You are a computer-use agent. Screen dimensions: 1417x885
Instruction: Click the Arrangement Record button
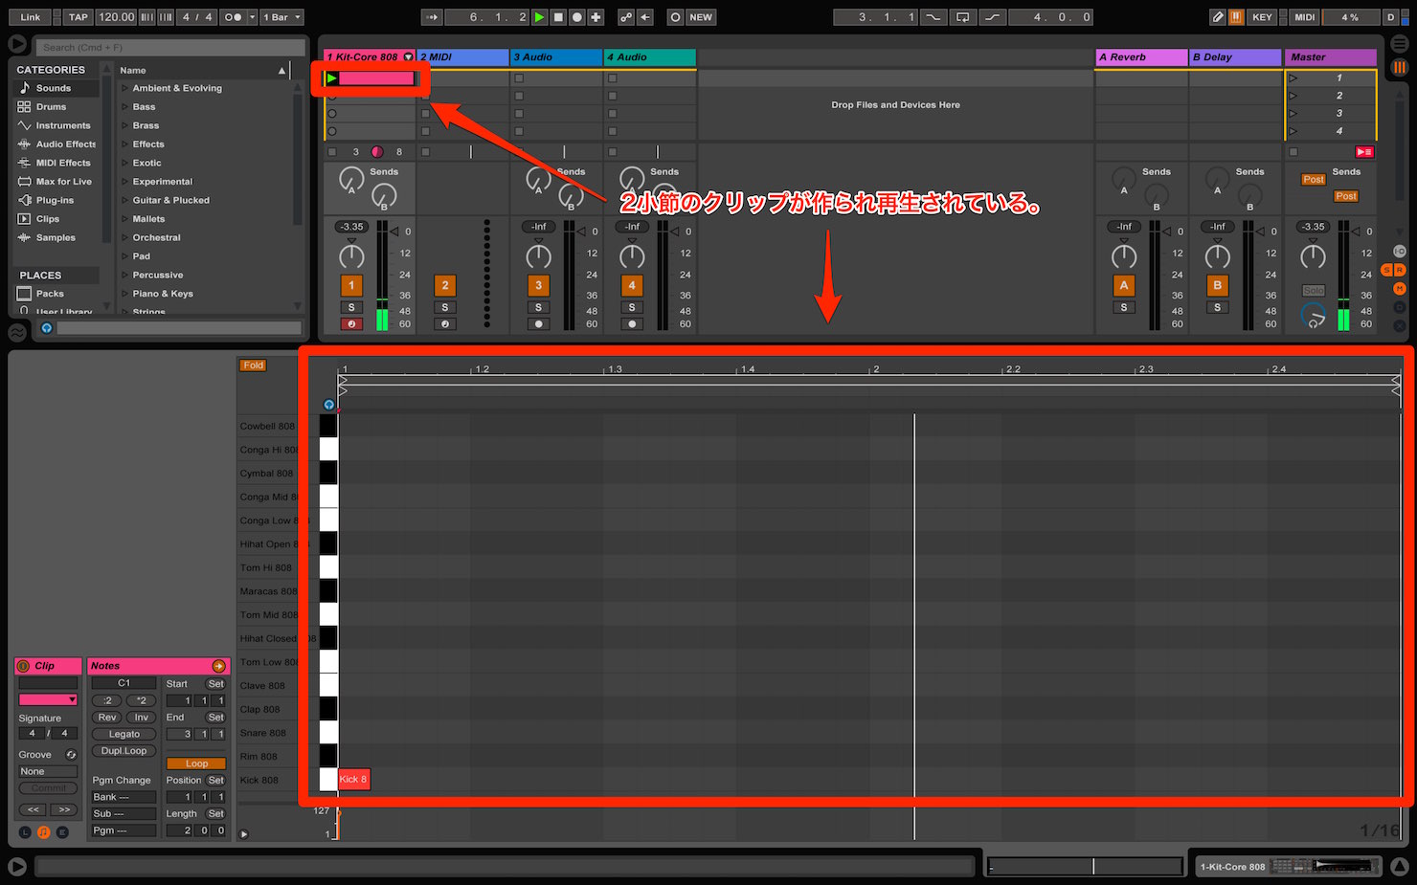click(x=577, y=17)
